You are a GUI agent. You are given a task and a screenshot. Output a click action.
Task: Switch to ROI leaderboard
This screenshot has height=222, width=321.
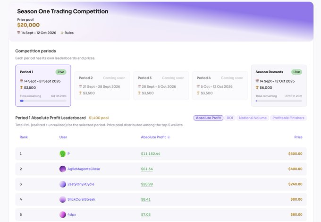pyautogui.click(x=230, y=118)
